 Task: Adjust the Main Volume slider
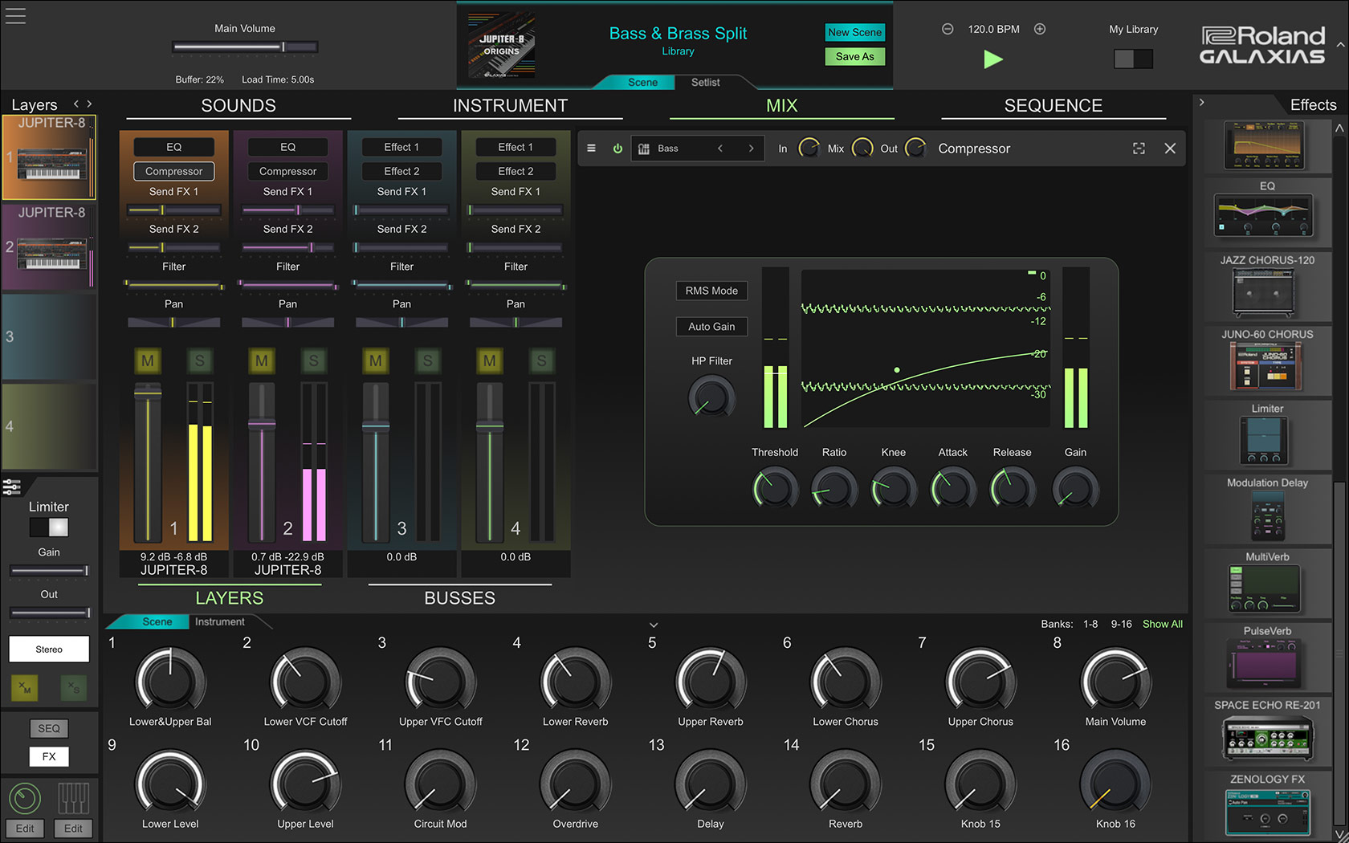click(x=245, y=47)
